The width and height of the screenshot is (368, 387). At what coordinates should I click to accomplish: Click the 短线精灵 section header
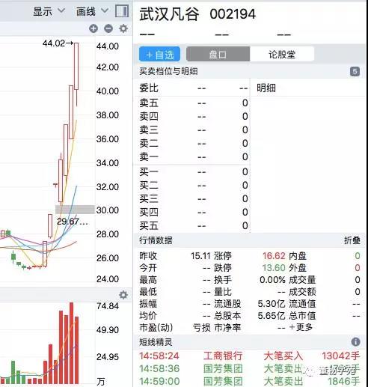point(156,342)
